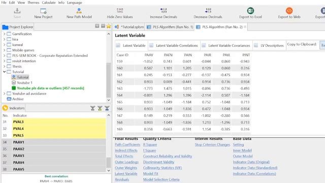Expand the Youtube ad avoidance project
Viewport: 325px width, 183px height.
(4, 94)
